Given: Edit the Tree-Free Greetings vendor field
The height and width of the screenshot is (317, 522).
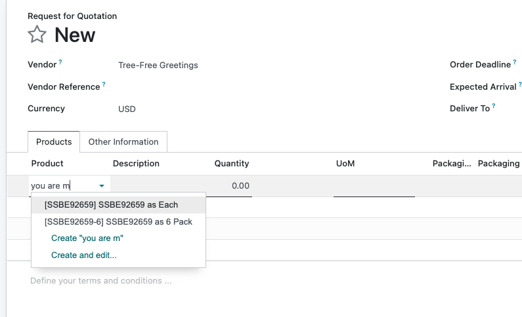Looking at the screenshot, I should [x=158, y=65].
